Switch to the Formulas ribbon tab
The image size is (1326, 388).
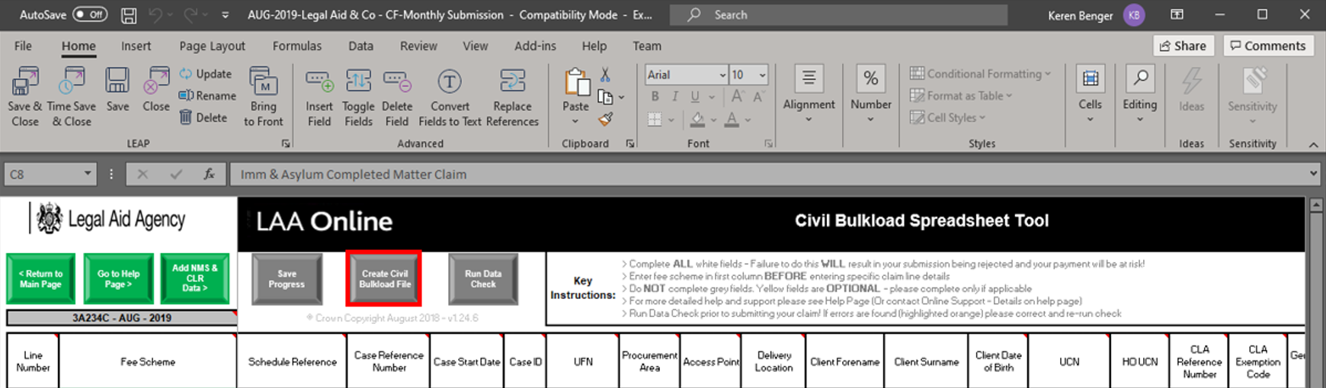(x=296, y=46)
